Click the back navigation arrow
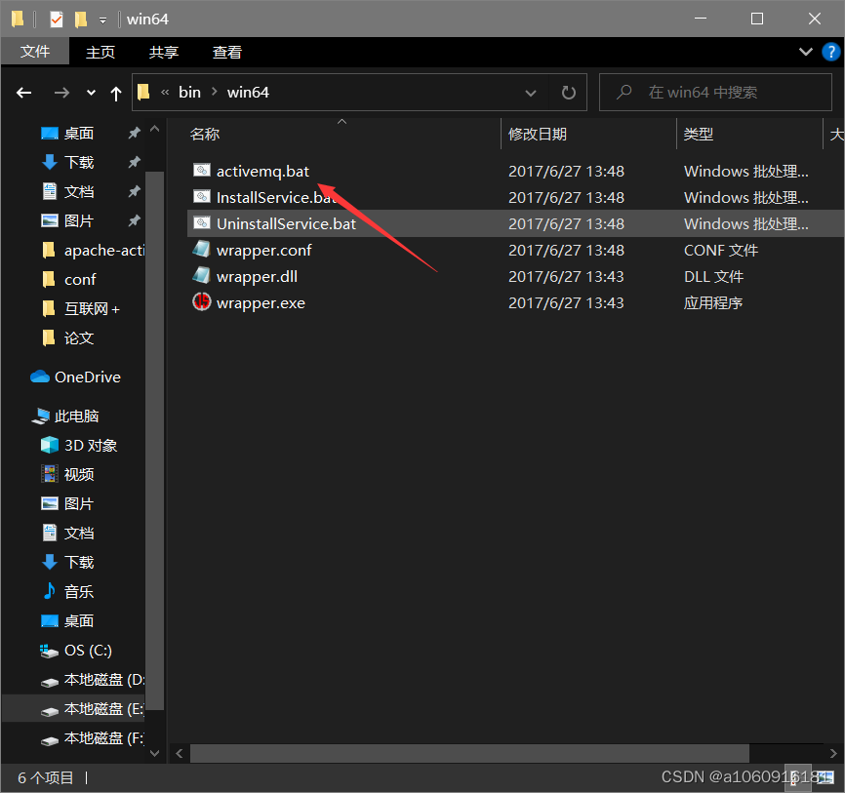The height and width of the screenshot is (793, 845). pyautogui.click(x=23, y=92)
